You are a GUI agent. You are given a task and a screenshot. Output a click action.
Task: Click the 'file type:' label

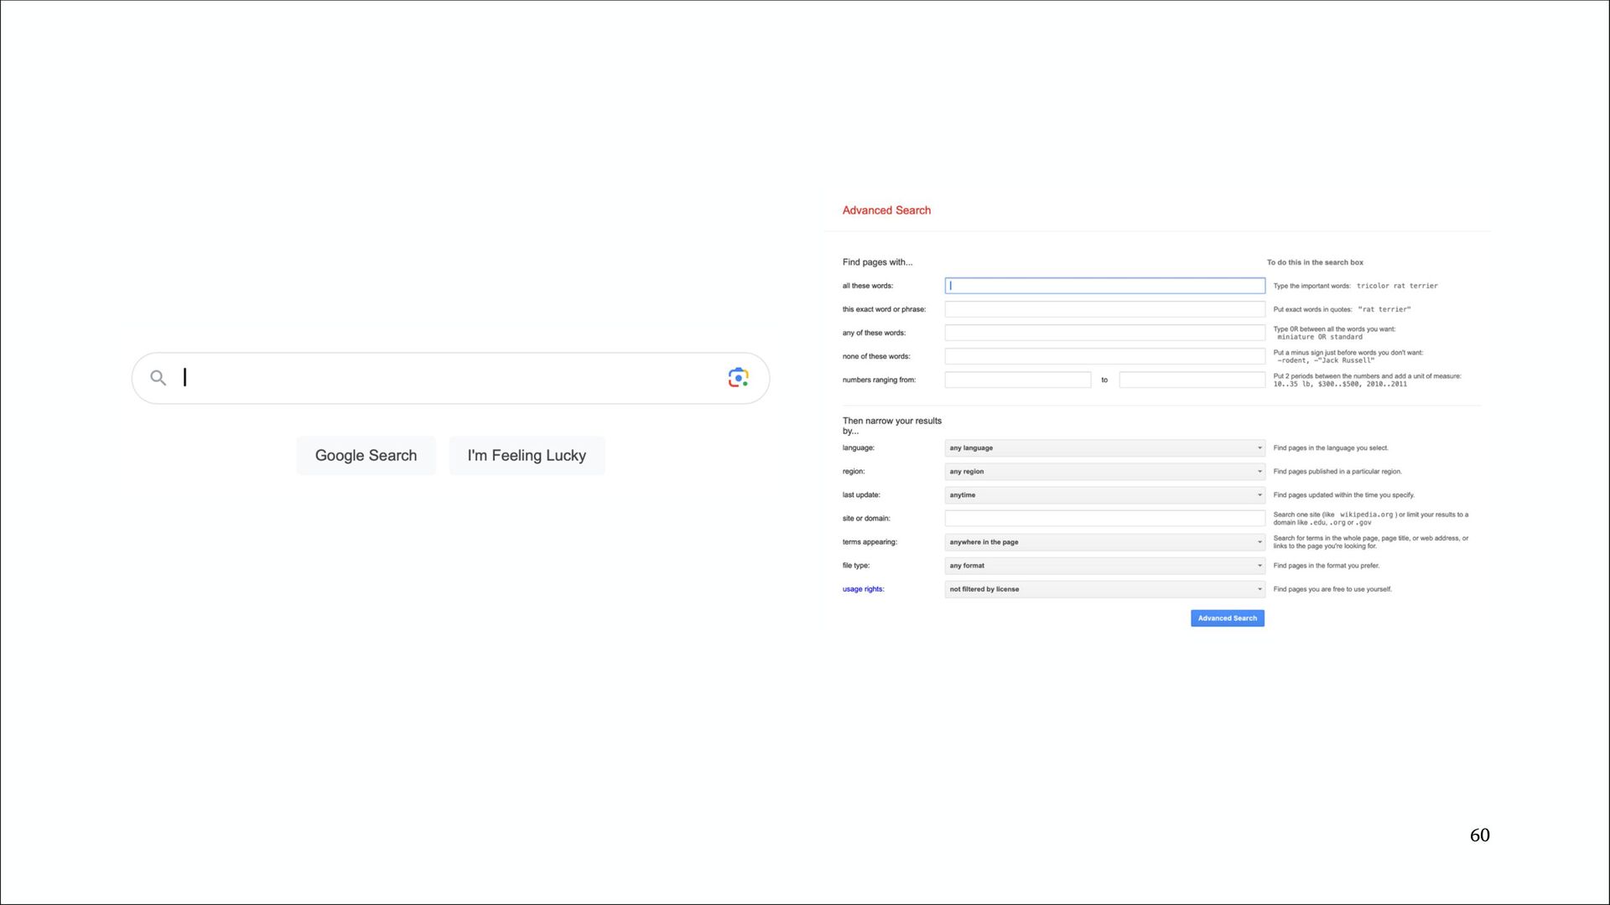tap(855, 566)
